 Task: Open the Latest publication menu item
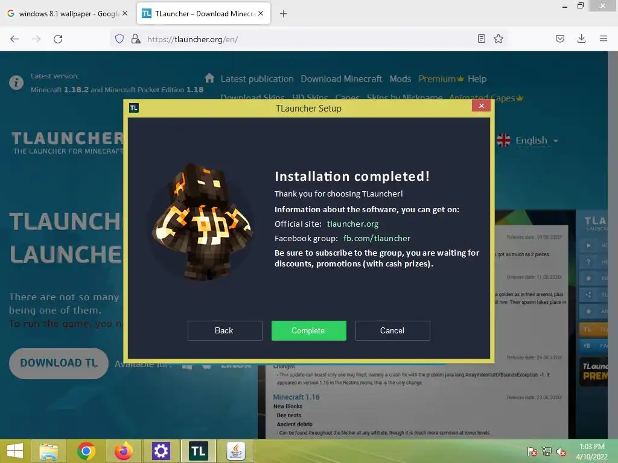pos(257,79)
